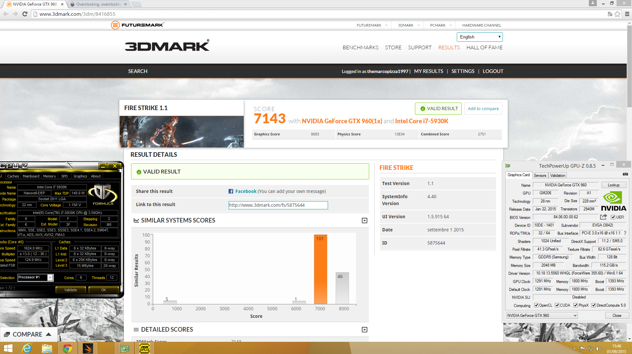632x354 pixels.
Task: Switch to Mainboard tab in CPU-Z
Action: tap(31, 176)
